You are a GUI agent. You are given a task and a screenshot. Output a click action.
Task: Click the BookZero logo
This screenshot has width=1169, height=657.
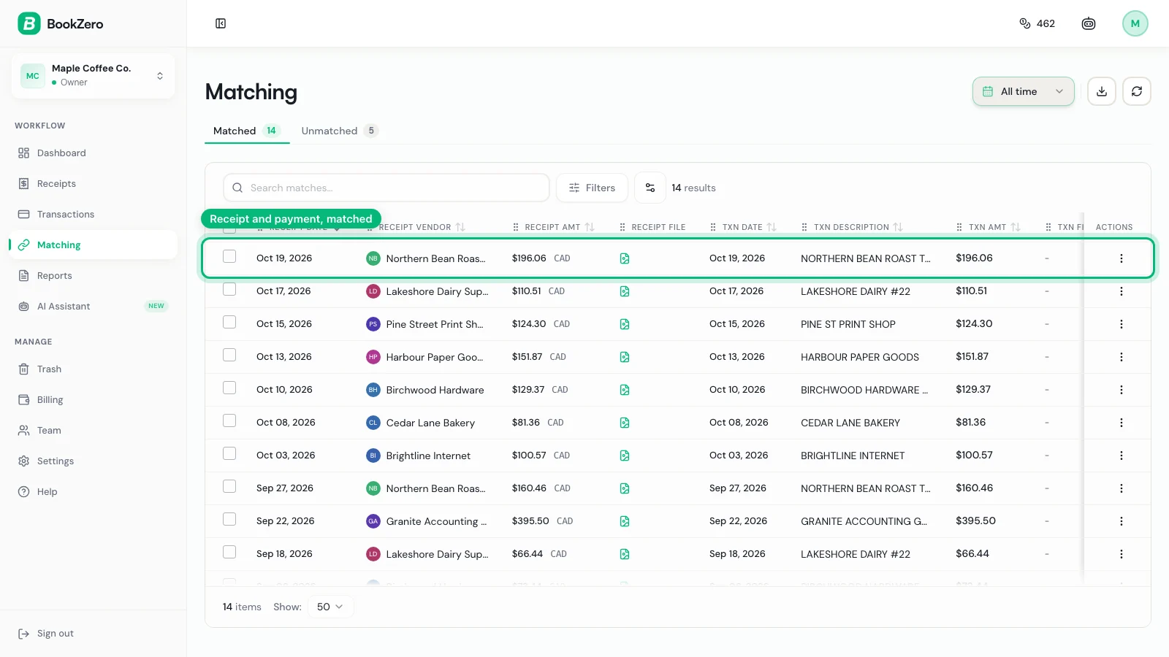pyautogui.click(x=61, y=23)
